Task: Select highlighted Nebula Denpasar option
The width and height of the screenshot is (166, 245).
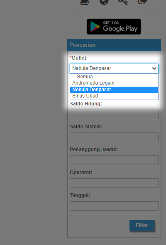Action: (x=114, y=90)
